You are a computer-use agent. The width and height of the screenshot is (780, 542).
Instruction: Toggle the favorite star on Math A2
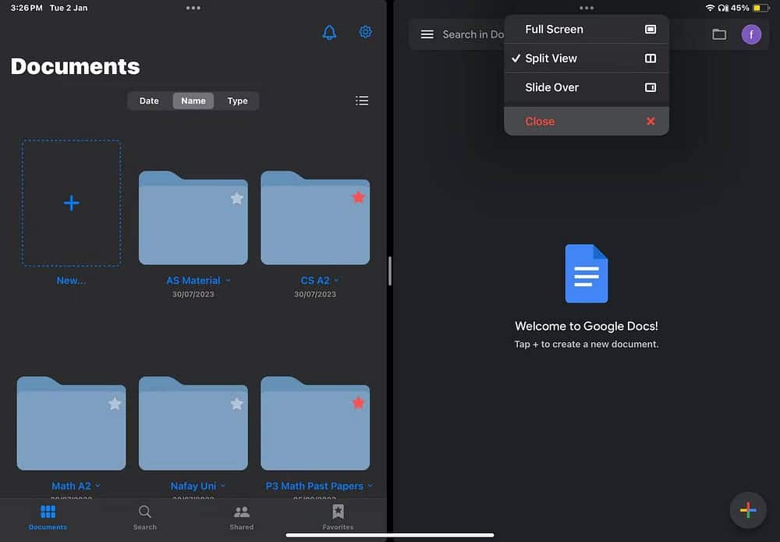click(x=115, y=403)
